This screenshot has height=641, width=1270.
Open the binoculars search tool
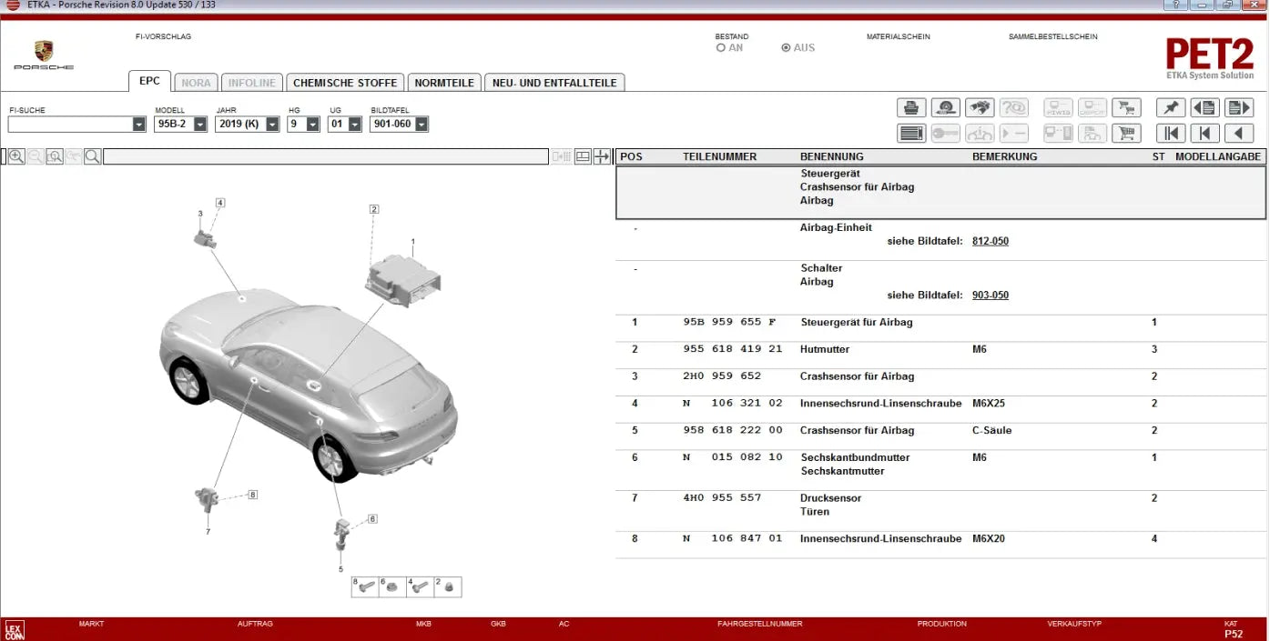980,107
